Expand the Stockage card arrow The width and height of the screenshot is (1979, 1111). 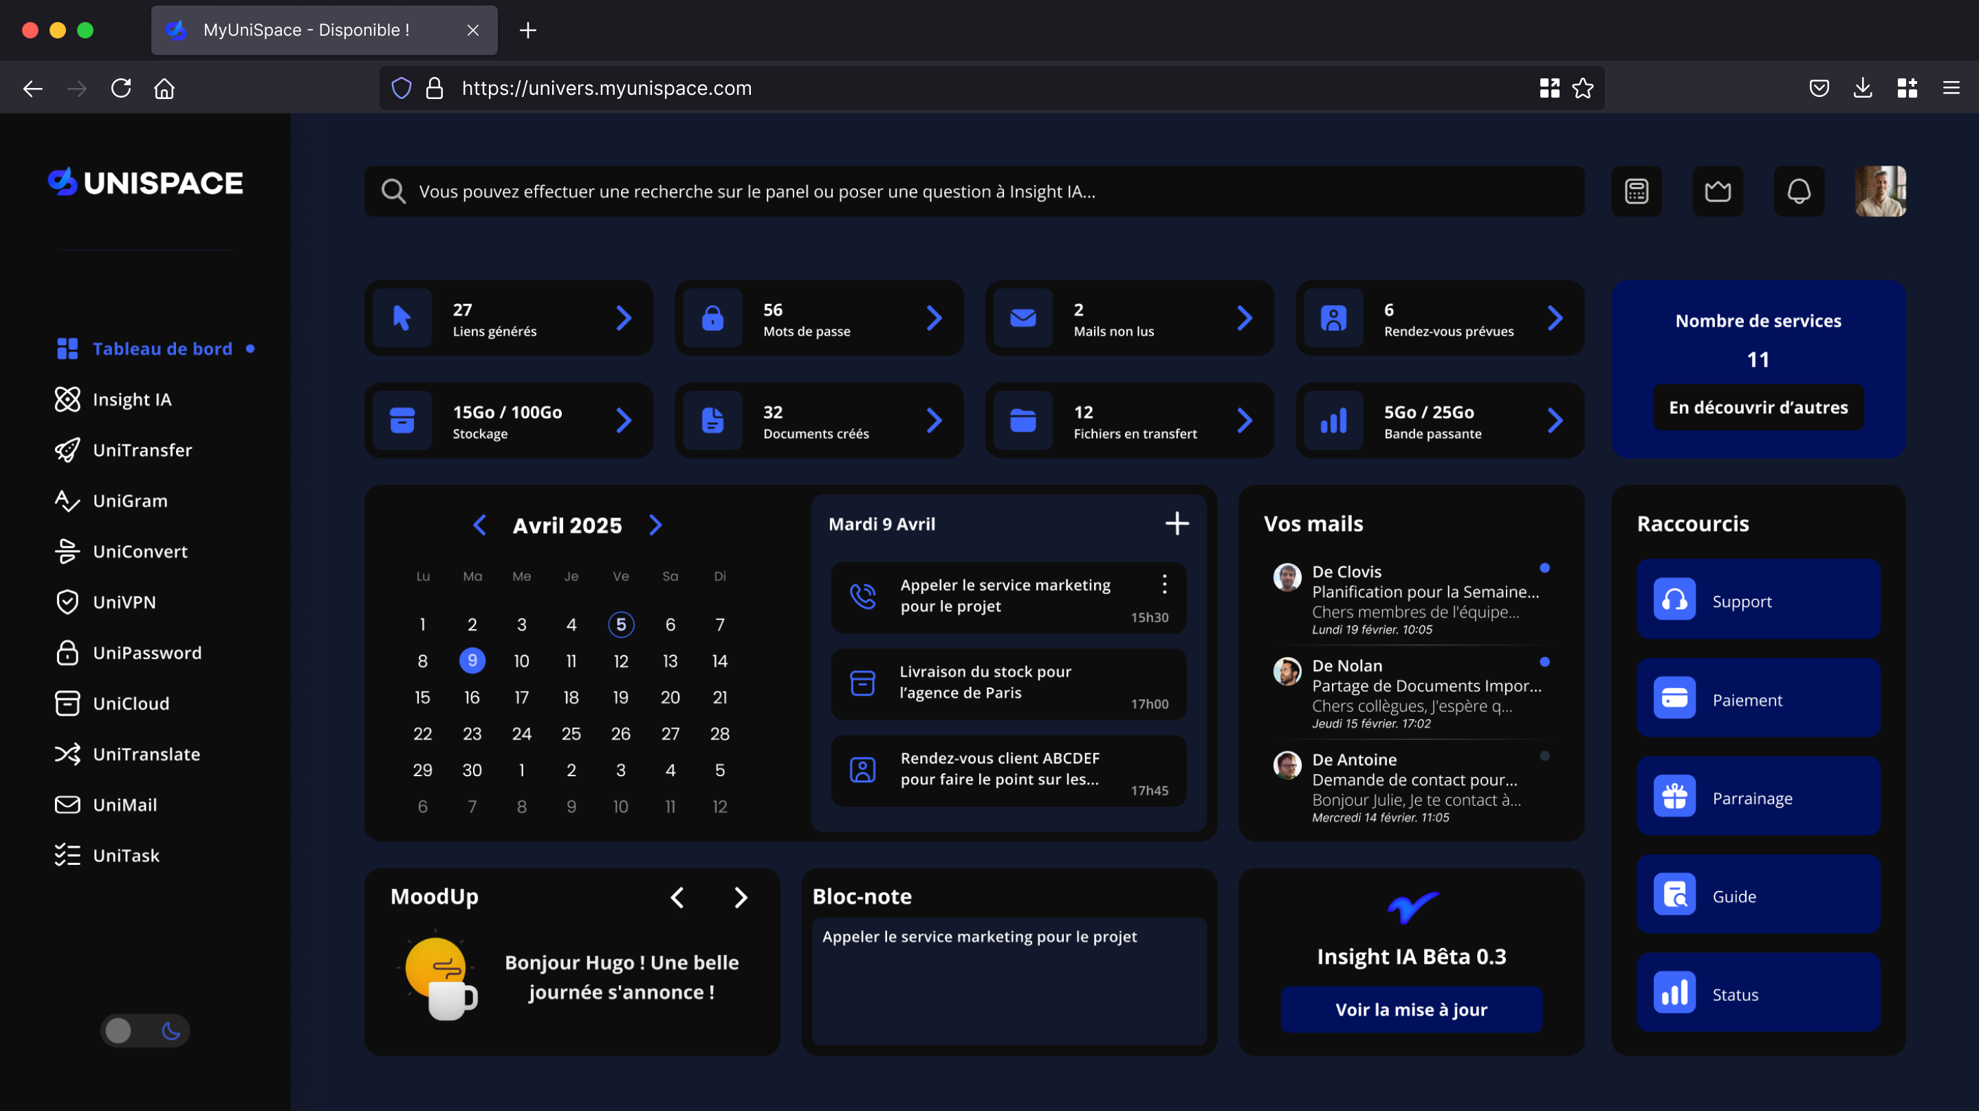pos(624,420)
